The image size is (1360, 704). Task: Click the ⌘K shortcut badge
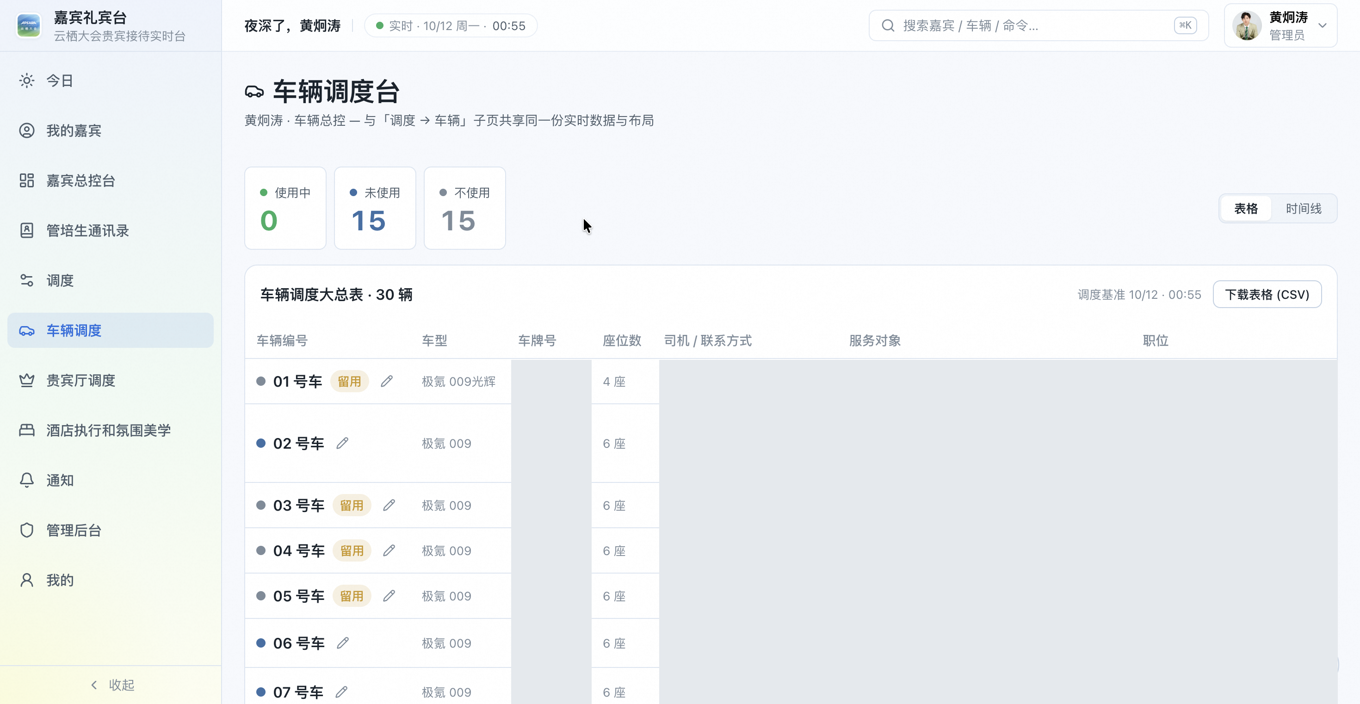click(1185, 25)
